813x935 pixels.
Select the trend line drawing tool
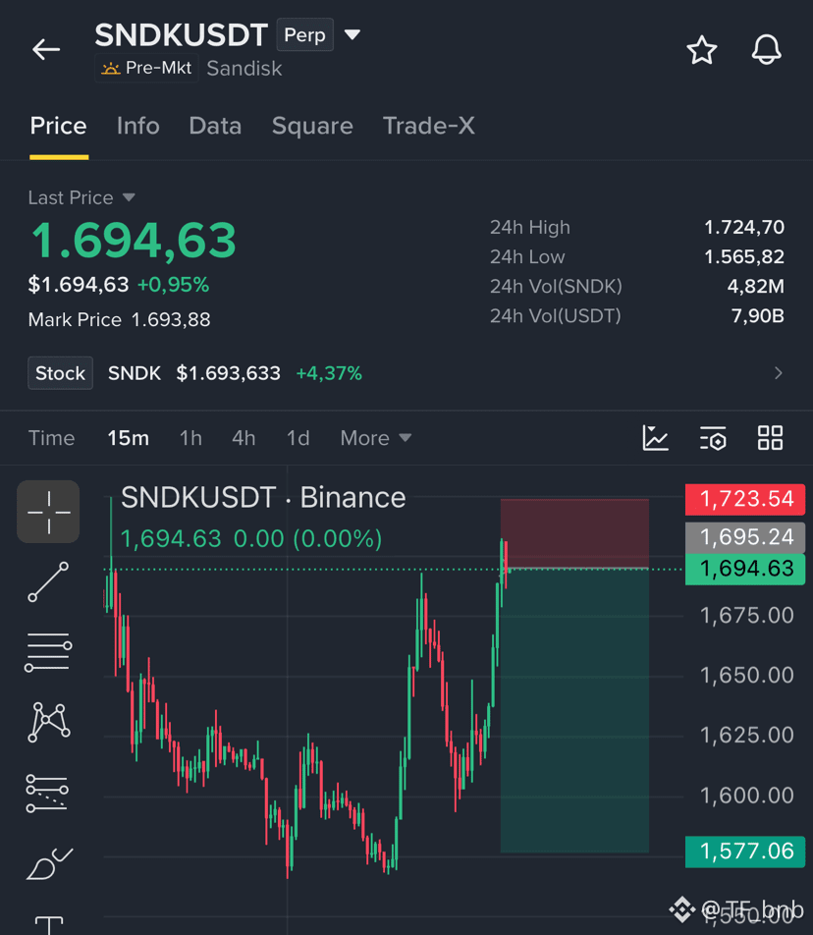click(x=48, y=582)
